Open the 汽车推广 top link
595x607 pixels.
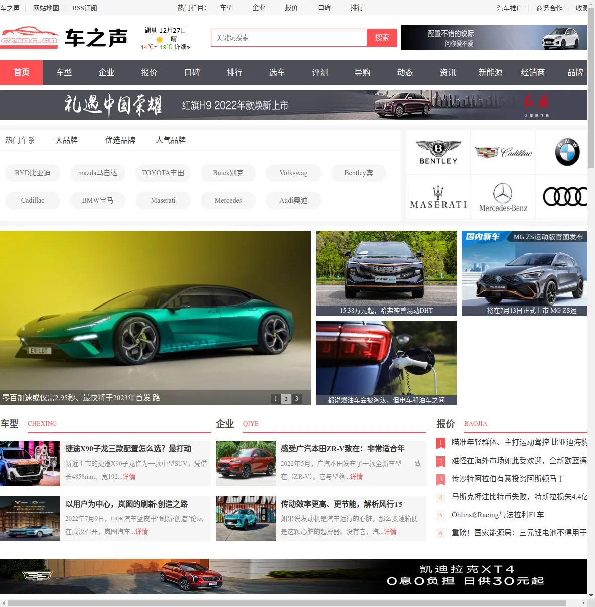[x=510, y=8]
